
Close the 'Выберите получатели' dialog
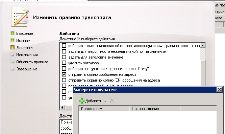(x=219, y=90)
